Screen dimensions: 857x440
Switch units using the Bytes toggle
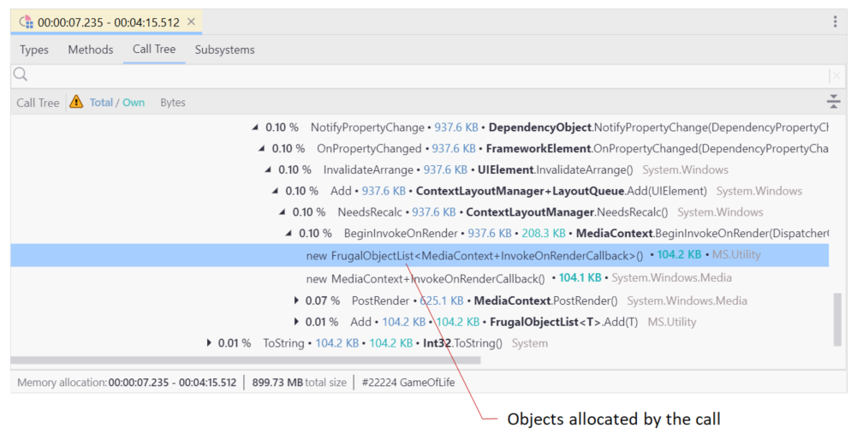pos(173,103)
